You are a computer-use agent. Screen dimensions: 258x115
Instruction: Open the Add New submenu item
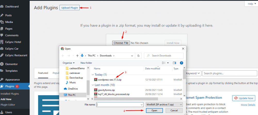pyautogui.click(x=6, y=99)
